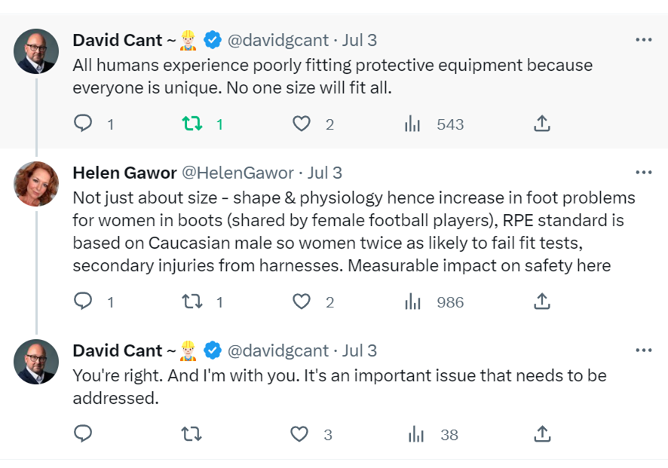Click David Cant's verified badge

(211, 39)
